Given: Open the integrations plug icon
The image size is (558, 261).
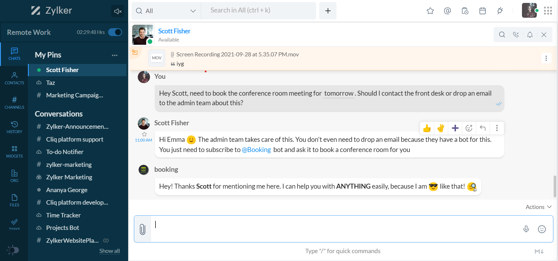Looking at the screenshot, I should 500,11.
